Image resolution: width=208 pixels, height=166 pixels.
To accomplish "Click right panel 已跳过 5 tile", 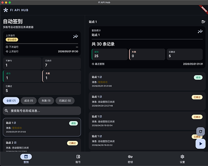I will [x=185, y=54].
